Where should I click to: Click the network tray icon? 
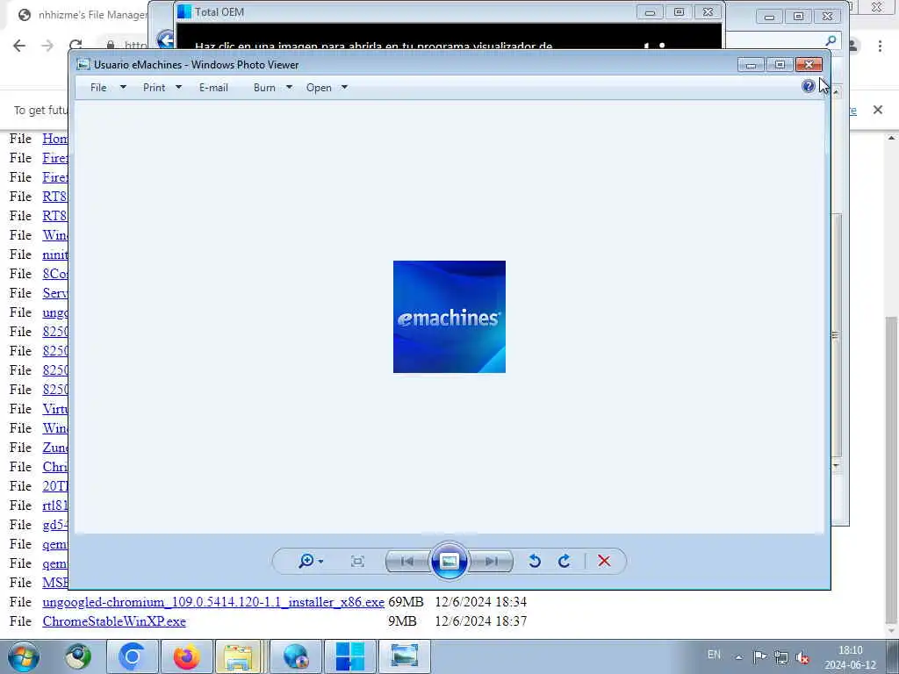click(x=780, y=656)
